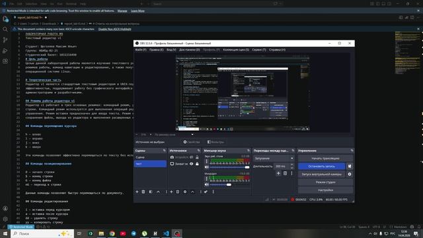Viewport: 423px width, 238px height.
Task: Move source up with Sources arrow icon
Action: 192,192
